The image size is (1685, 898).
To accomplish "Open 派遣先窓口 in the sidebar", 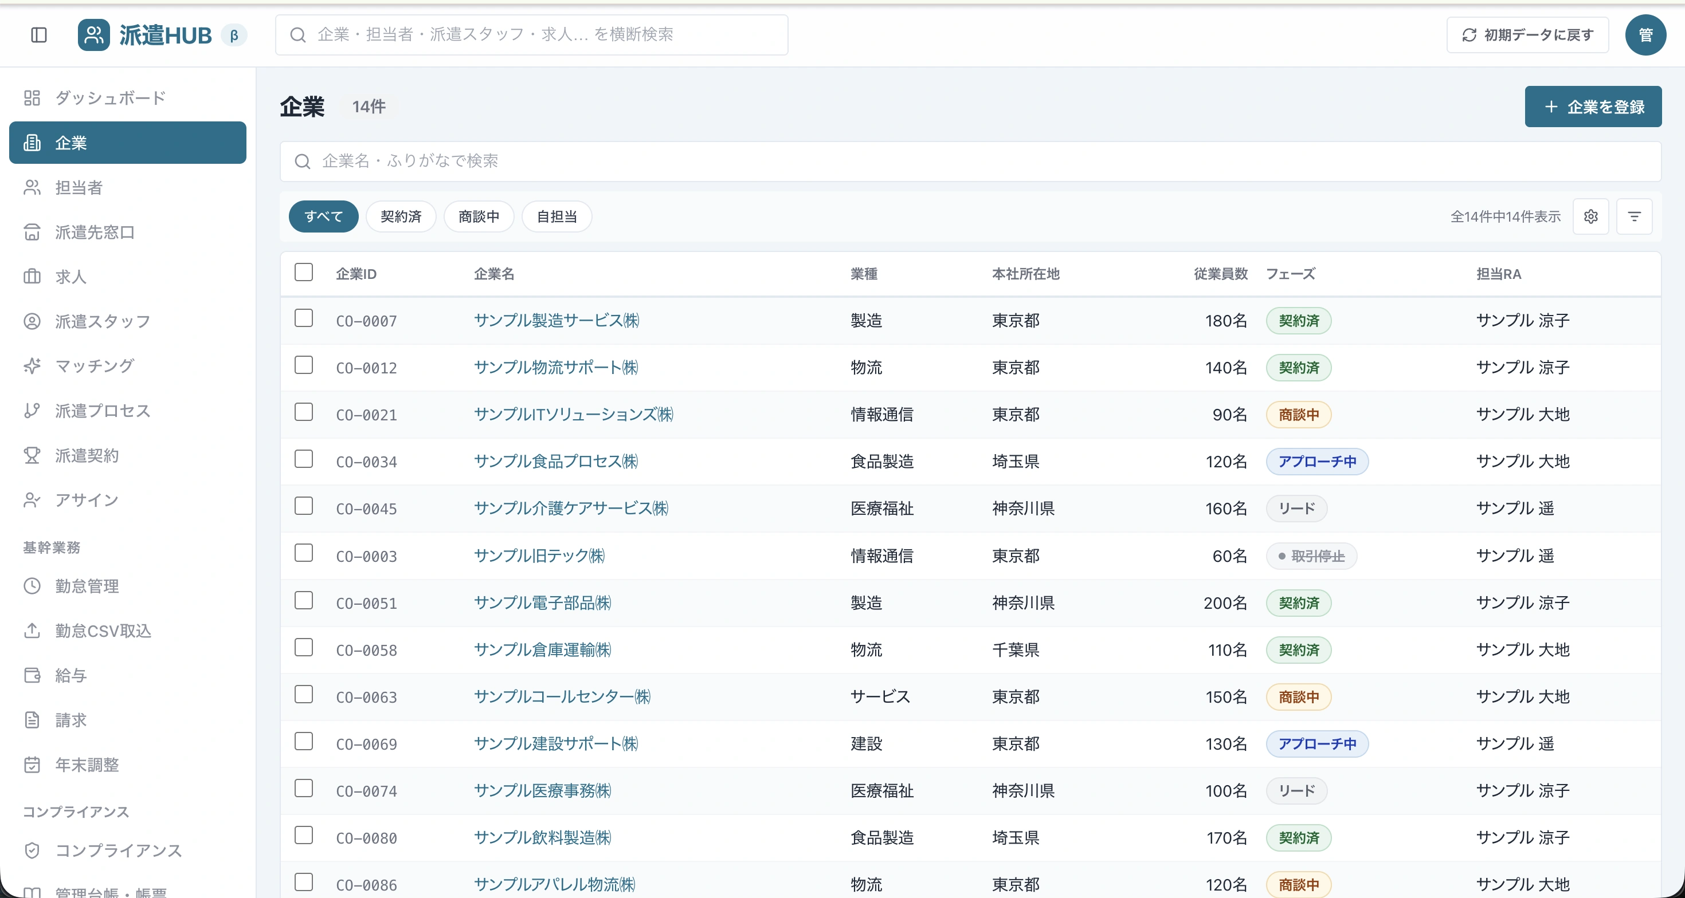I will (128, 232).
